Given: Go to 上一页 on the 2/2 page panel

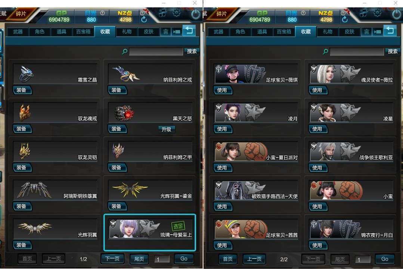Looking at the screenshot, I should click(254, 259).
